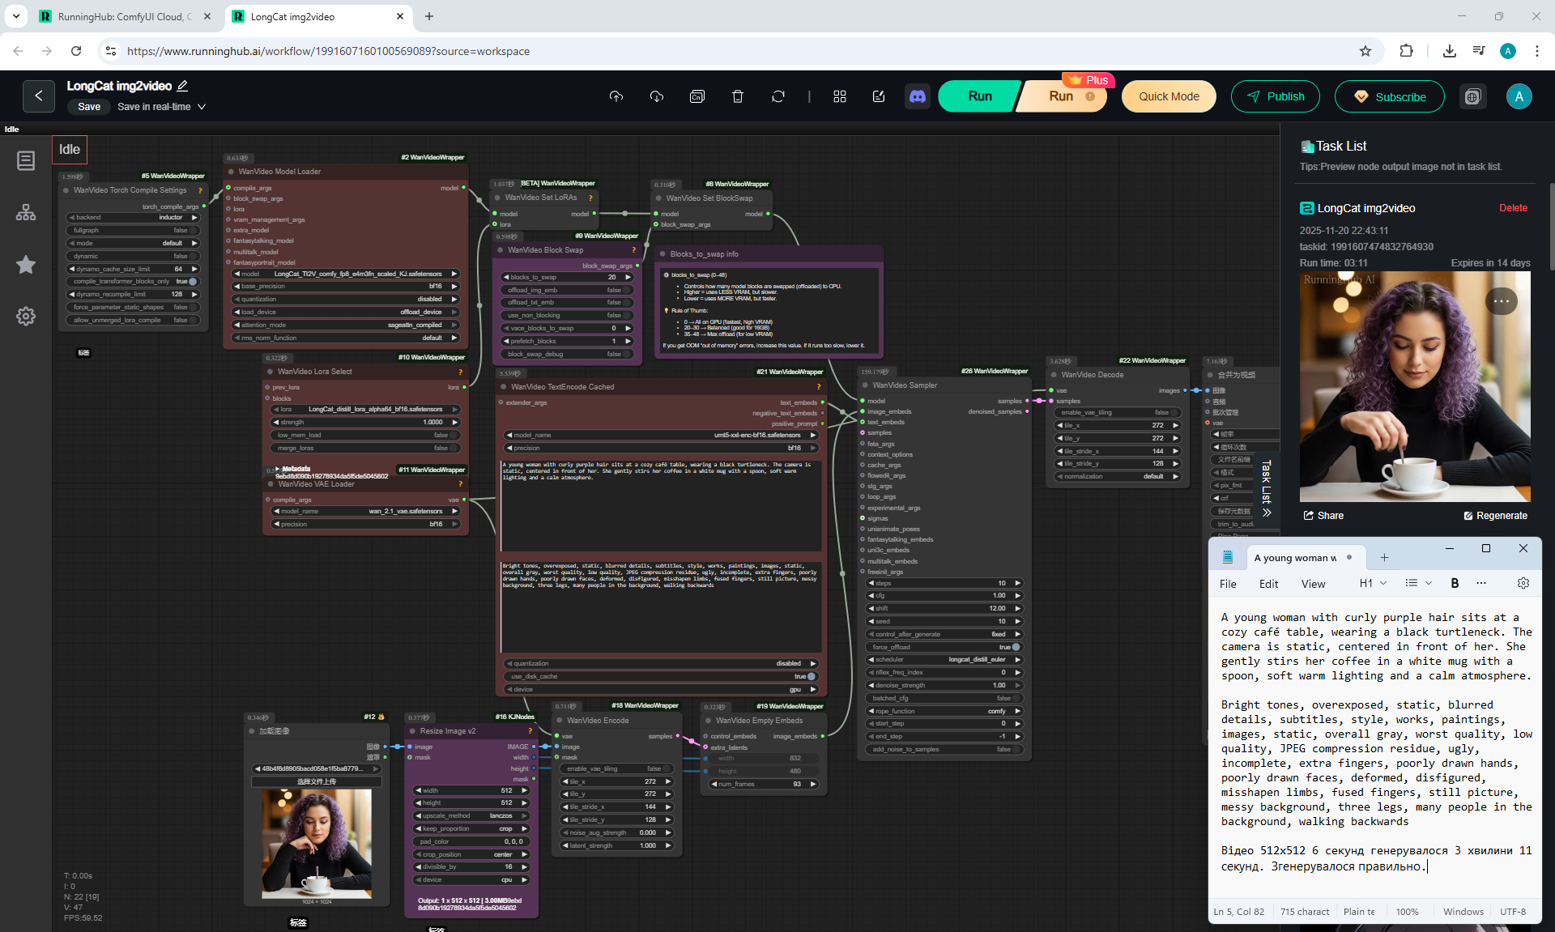
Task: Click the trash icon to clear the workflow
Action: point(737,96)
